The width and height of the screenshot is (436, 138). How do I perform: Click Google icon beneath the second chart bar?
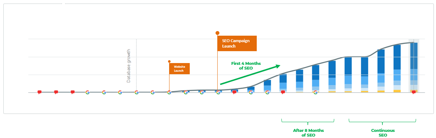(251, 92)
